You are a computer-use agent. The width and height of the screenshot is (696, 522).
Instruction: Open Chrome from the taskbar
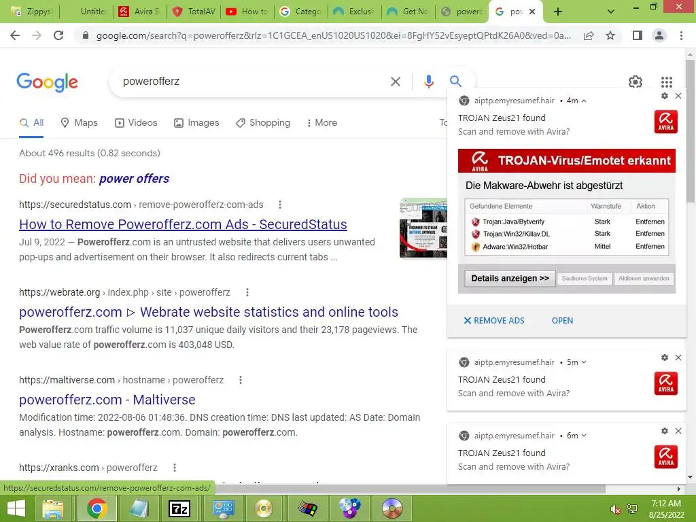point(97,508)
